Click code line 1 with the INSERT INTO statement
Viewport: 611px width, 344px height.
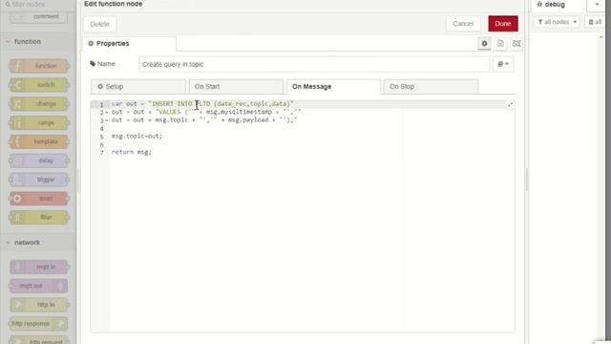[202, 104]
